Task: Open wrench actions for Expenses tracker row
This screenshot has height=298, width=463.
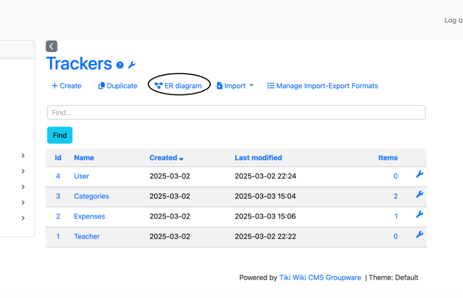Action: (419, 215)
